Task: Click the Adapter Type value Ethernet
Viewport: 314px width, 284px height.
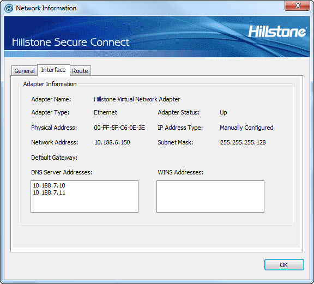Action: click(105, 112)
